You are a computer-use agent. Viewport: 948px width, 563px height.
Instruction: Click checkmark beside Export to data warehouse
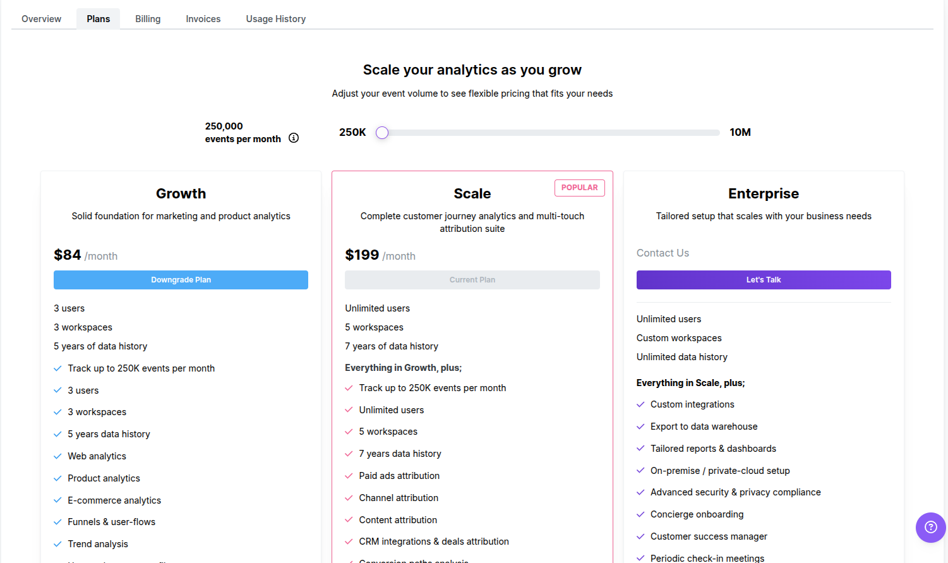click(640, 427)
